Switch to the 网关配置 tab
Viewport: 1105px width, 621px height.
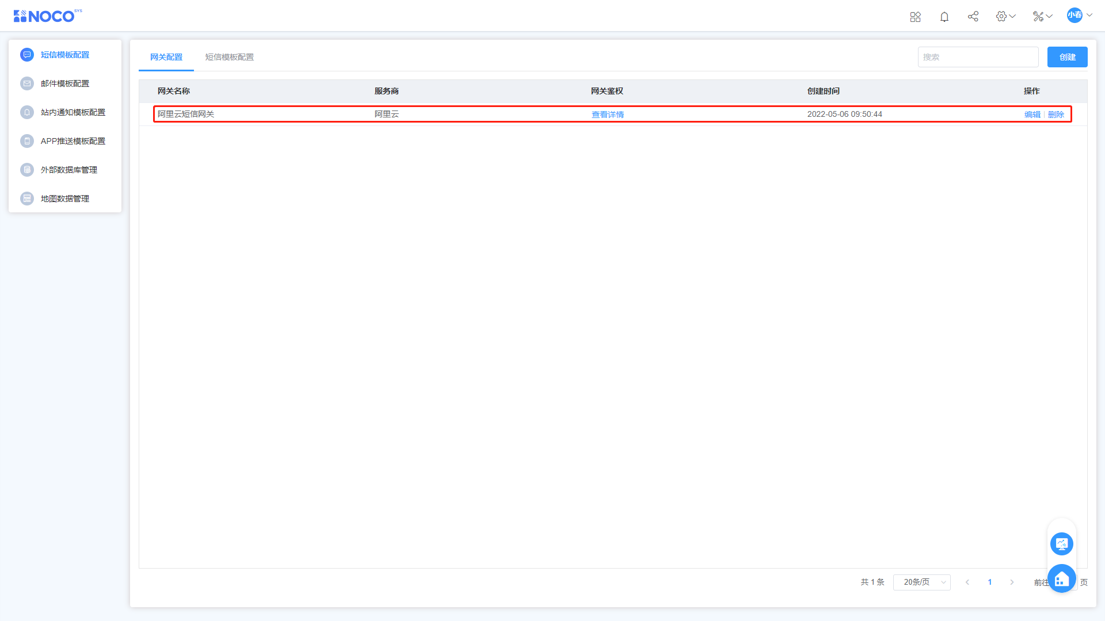click(x=166, y=57)
